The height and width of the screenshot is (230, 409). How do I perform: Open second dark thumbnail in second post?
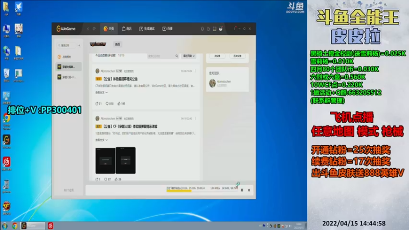click(125, 160)
